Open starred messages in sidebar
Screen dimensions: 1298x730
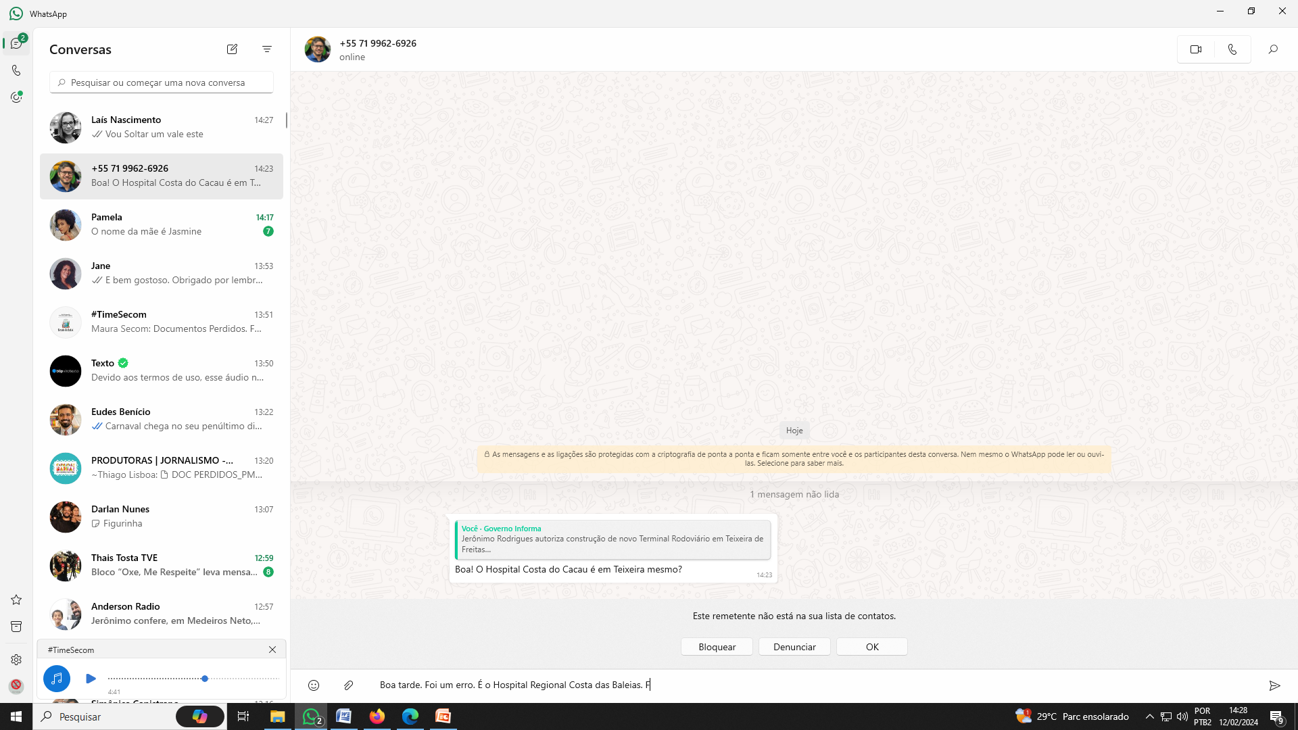[x=16, y=600]
